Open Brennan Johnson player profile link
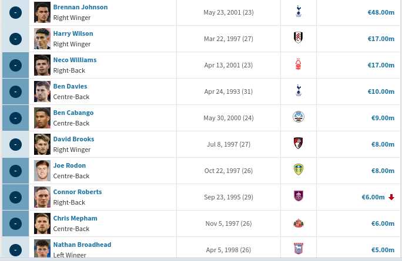The image size is (402, 261). [x=80, y=7]
